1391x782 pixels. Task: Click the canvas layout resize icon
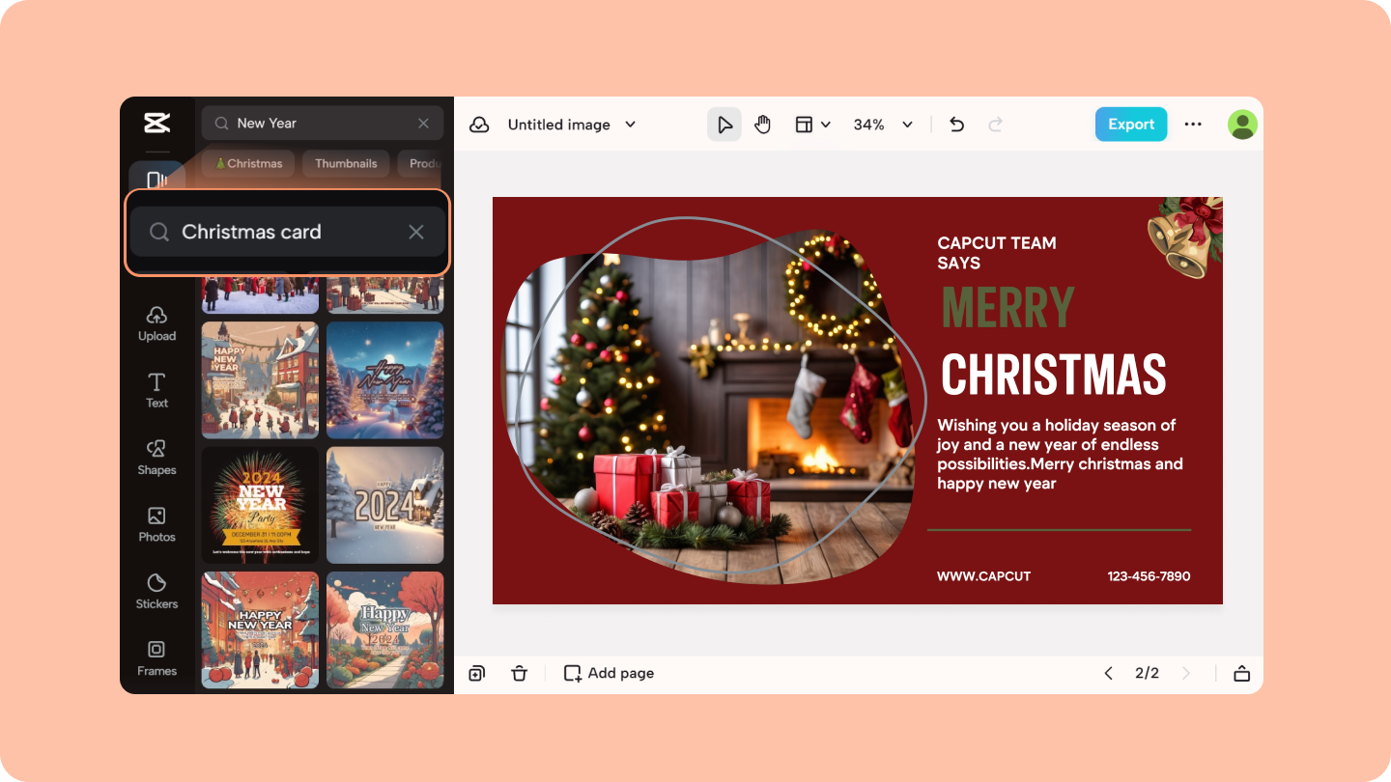click(x=804, y=125)
